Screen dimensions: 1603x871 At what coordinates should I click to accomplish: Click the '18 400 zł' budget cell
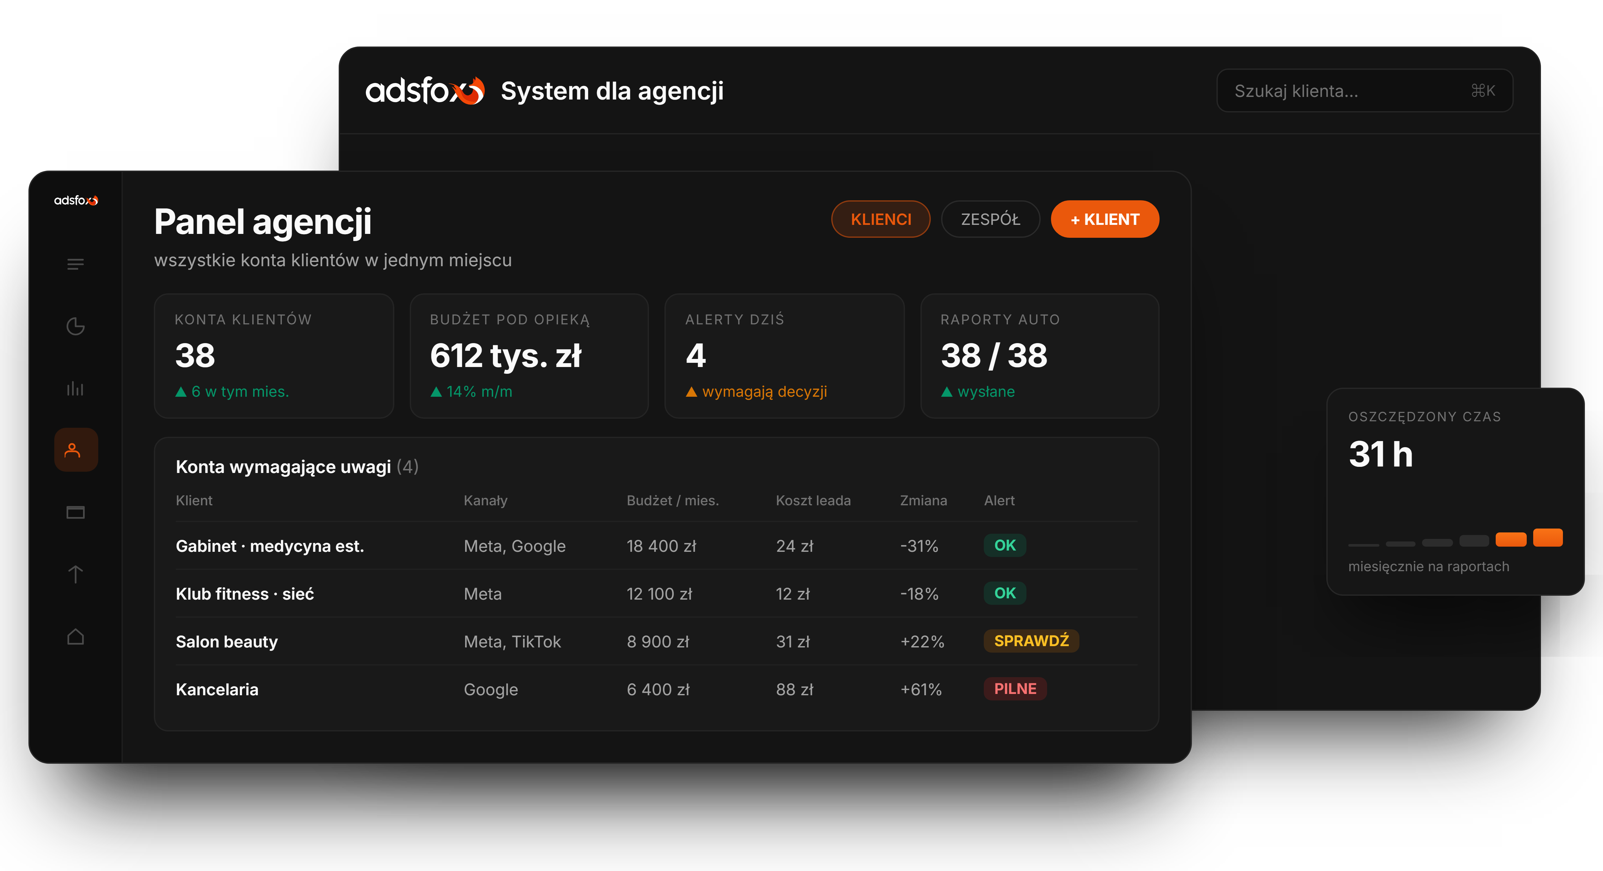pyautogui.click(x=661, y=546)
